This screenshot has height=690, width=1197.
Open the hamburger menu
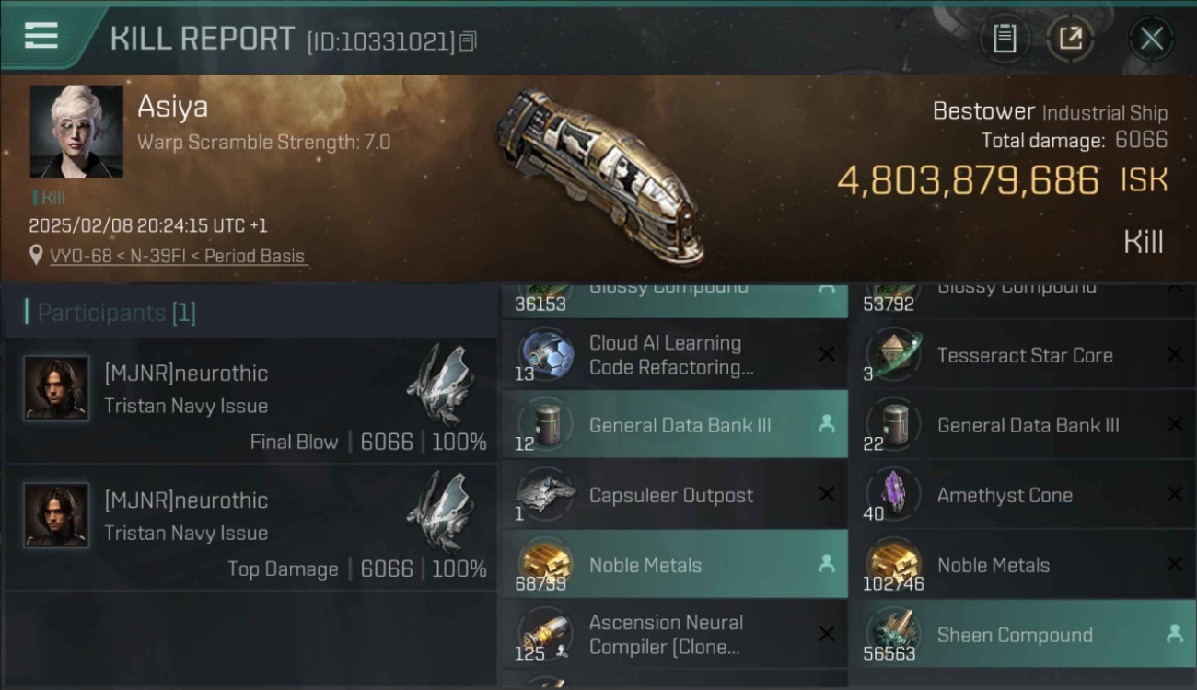tap(41, 36)
